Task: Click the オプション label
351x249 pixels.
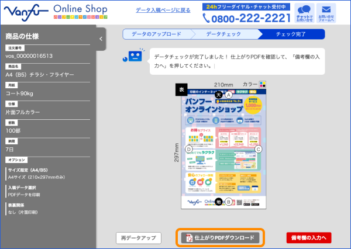Action: pyautogui.click(x=16, y=160)
